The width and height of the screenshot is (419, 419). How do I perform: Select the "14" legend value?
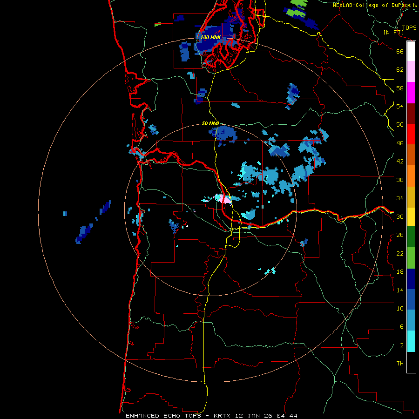coord(400,290)
